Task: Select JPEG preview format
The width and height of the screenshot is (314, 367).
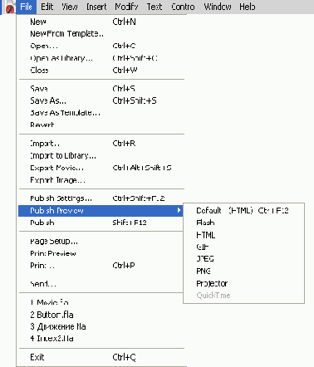Action: pos(243,259)
